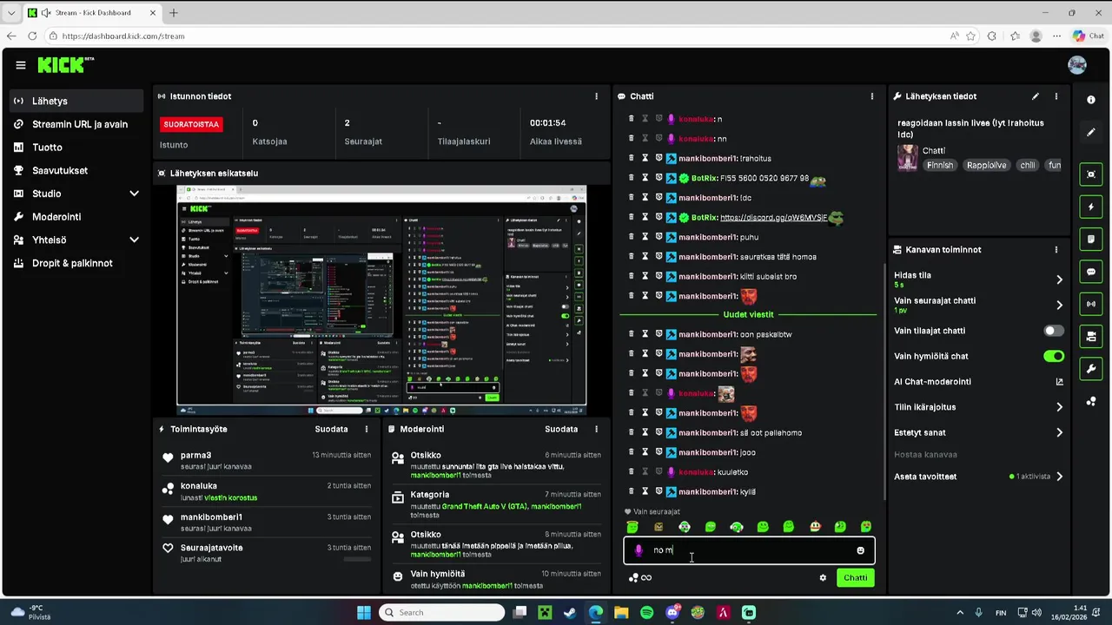The height and width of the screenshot is (625, 1112).
Task: Toggle the wrench icon in right toolbar
Action: pos(1091,369)
